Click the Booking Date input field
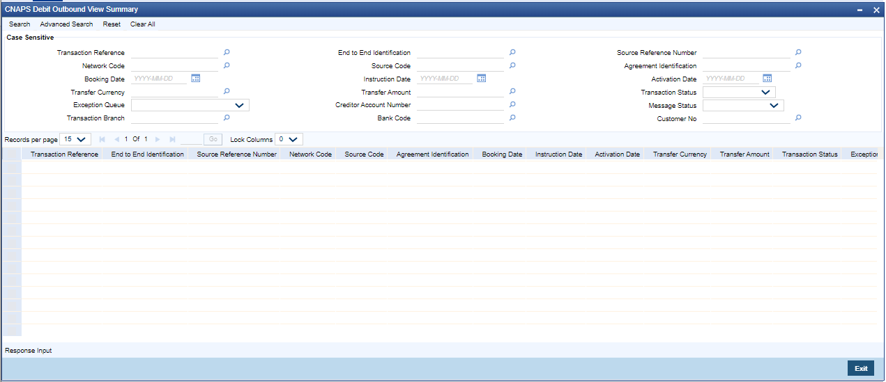The image size is (886, 382). 160,79
